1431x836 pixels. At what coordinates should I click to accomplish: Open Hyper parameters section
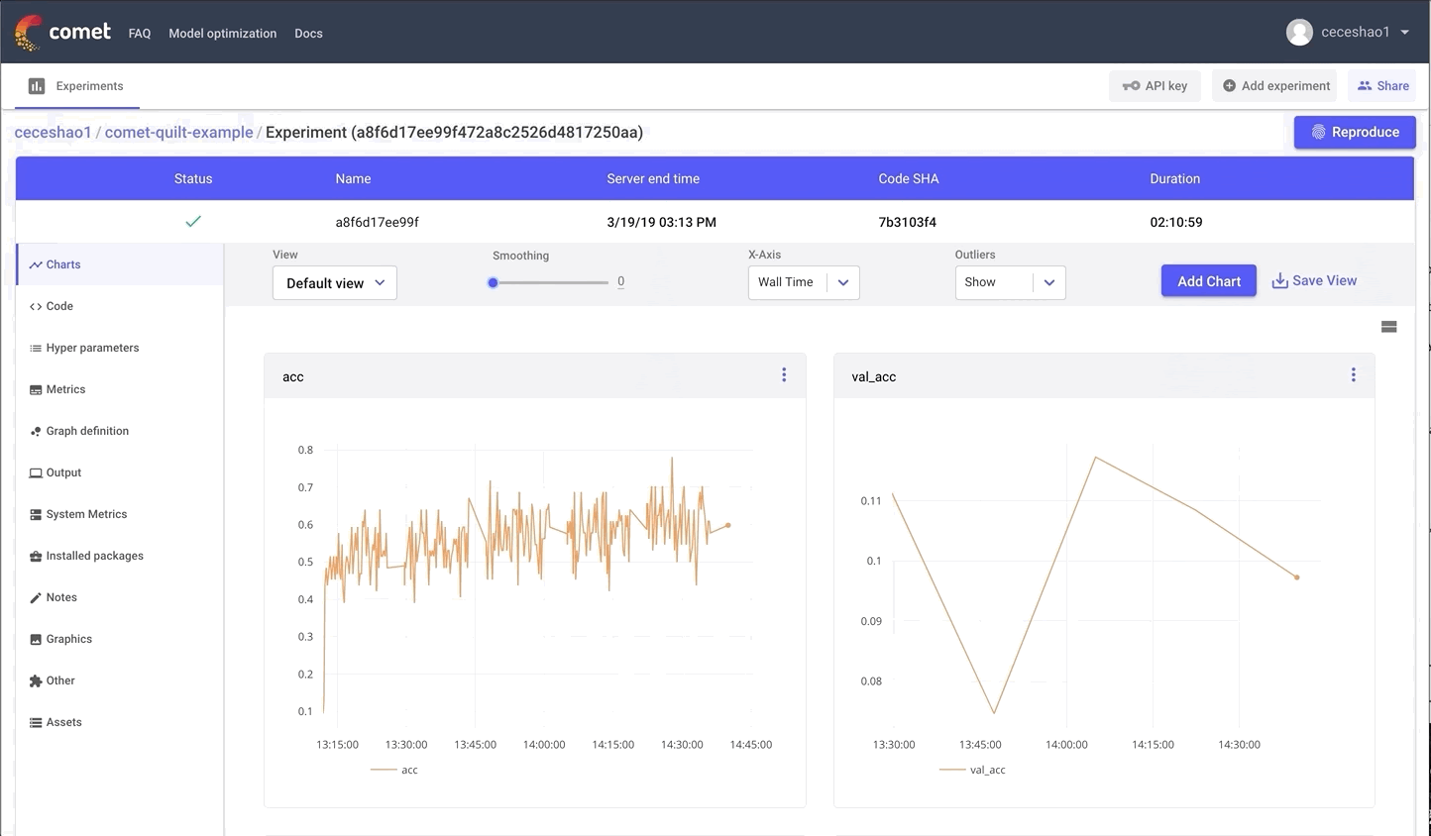click(92, 348)
